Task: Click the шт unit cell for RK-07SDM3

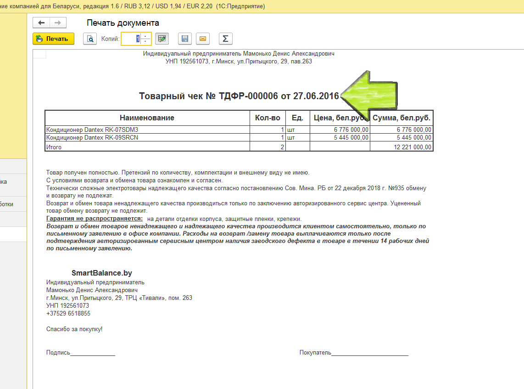Action: [x=297, y=130]
